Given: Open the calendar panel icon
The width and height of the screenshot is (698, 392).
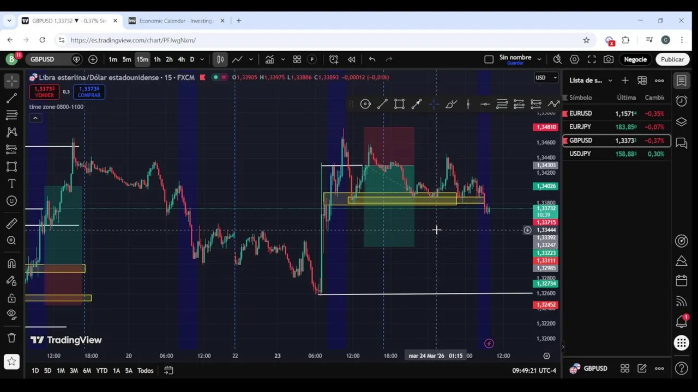Looking at the screenshot, I should point(681,281).
